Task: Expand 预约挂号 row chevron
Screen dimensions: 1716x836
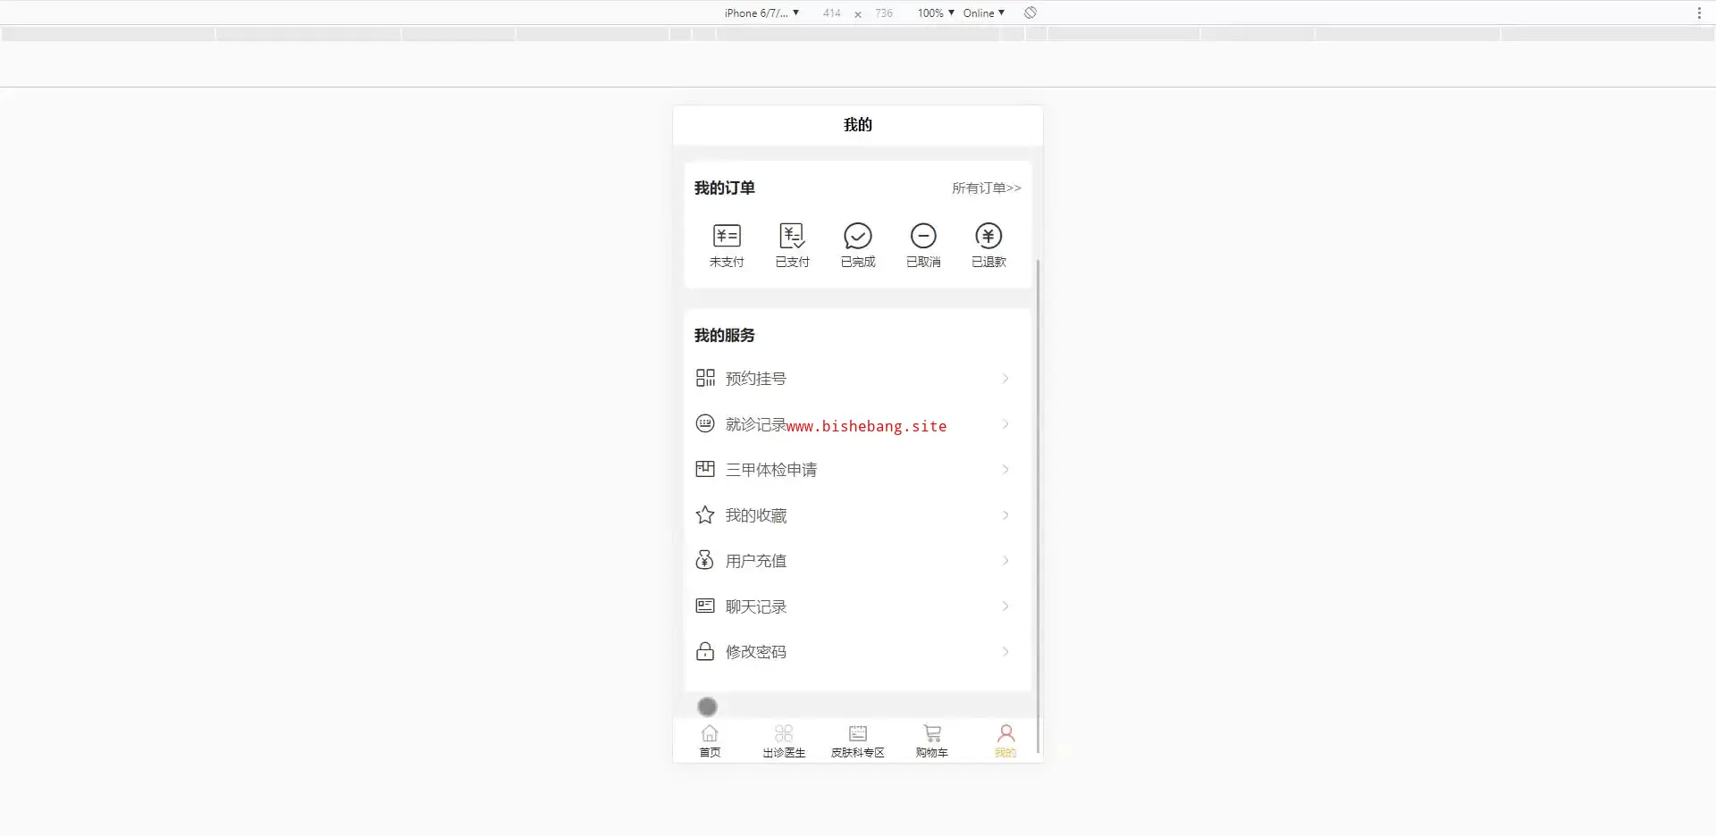Action: coord(1005,378)
